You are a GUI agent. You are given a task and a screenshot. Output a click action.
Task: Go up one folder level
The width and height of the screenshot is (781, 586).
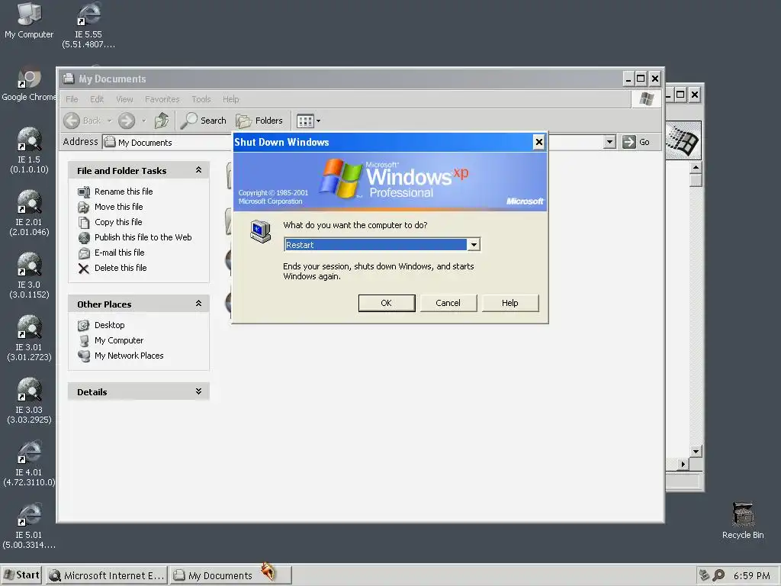pos(162,121)
